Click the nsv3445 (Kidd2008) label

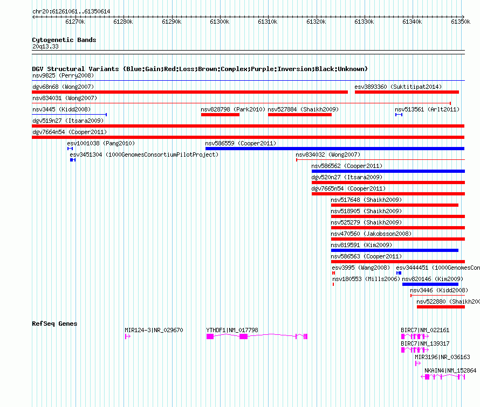pos(61,109)
